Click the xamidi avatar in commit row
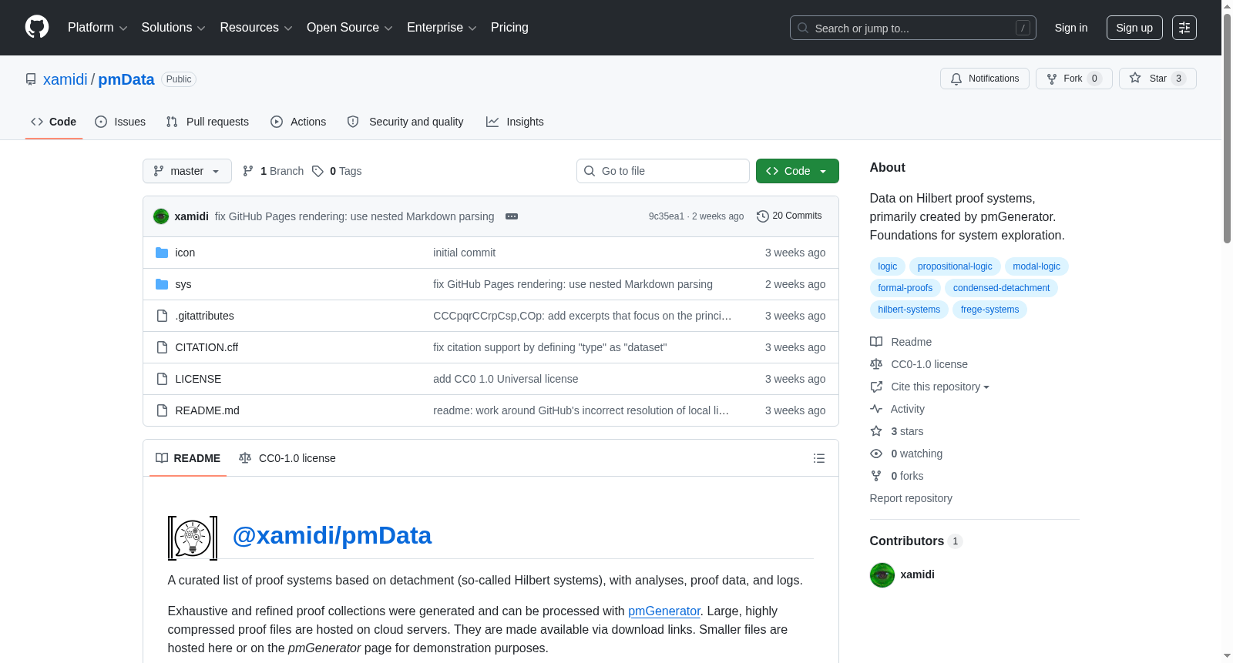 (161, 216)
